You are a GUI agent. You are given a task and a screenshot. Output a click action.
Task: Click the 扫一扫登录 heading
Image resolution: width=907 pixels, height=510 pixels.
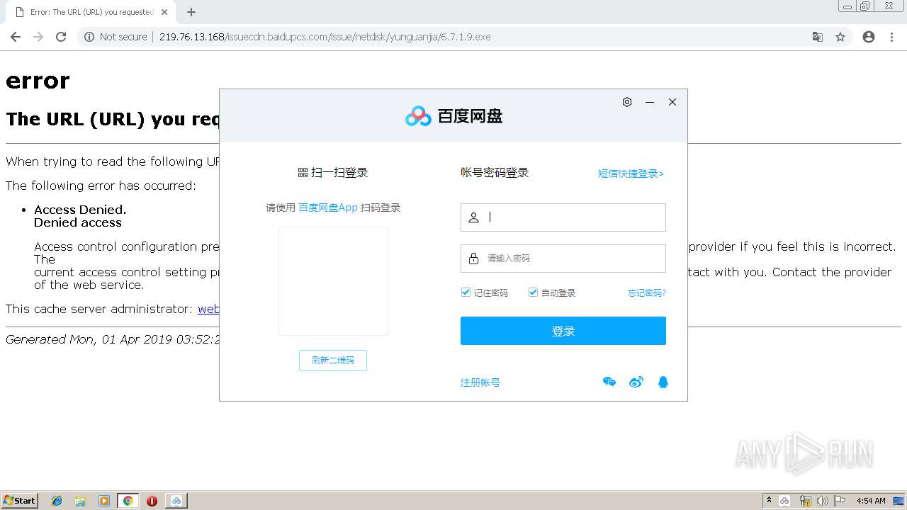[333, 173]
